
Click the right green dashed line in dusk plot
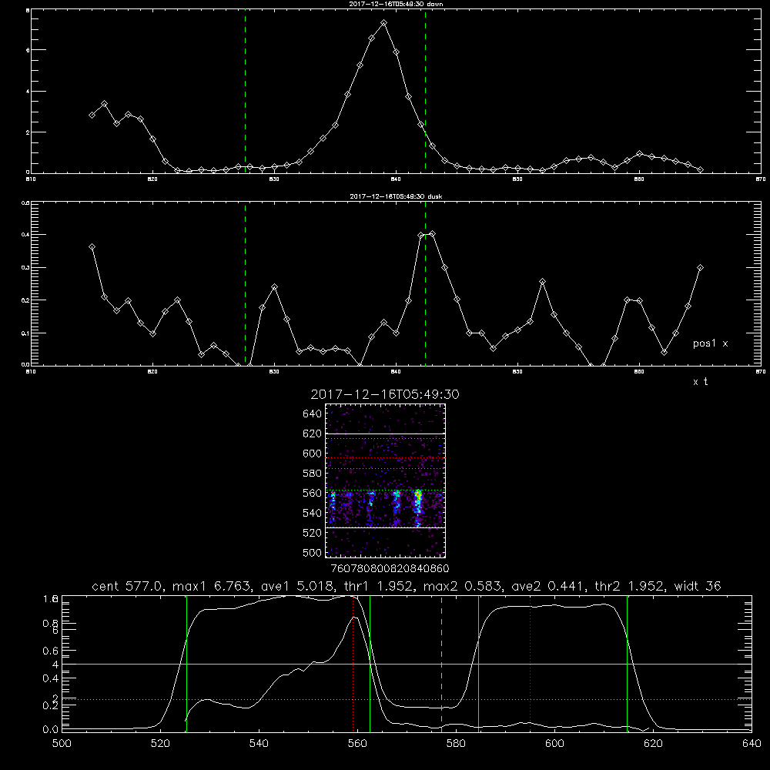click(425, 284)
